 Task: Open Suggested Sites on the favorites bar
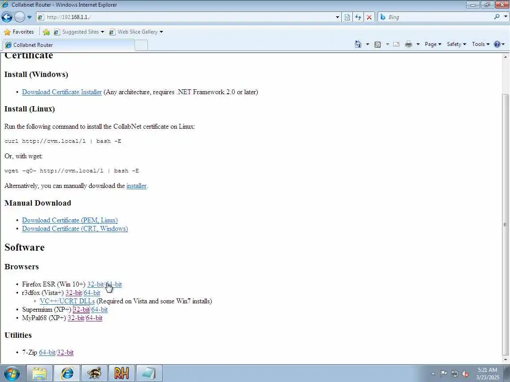[x=79, y=32]
